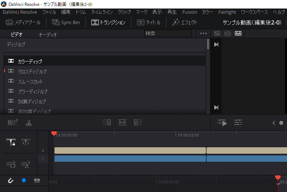Switch to the オーディオ tab

(x=48, y=35)
